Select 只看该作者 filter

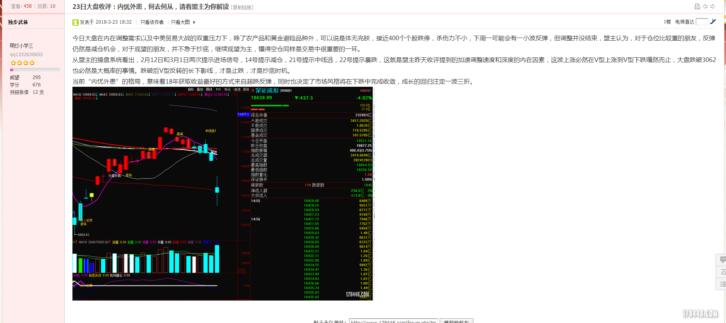(x=152, y=22)
